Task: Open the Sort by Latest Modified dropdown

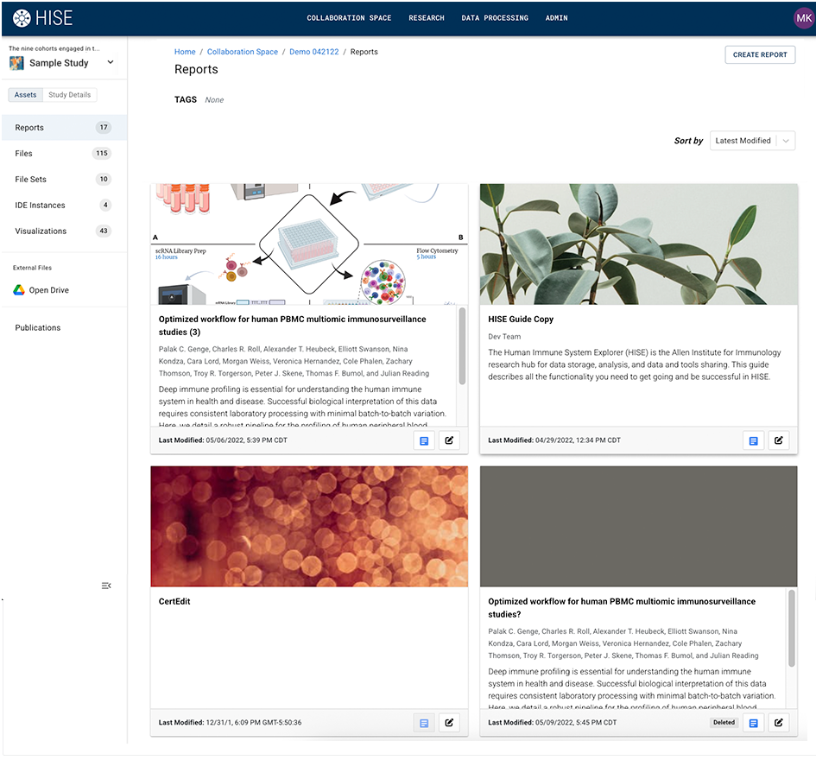Action: click(751, 141)
